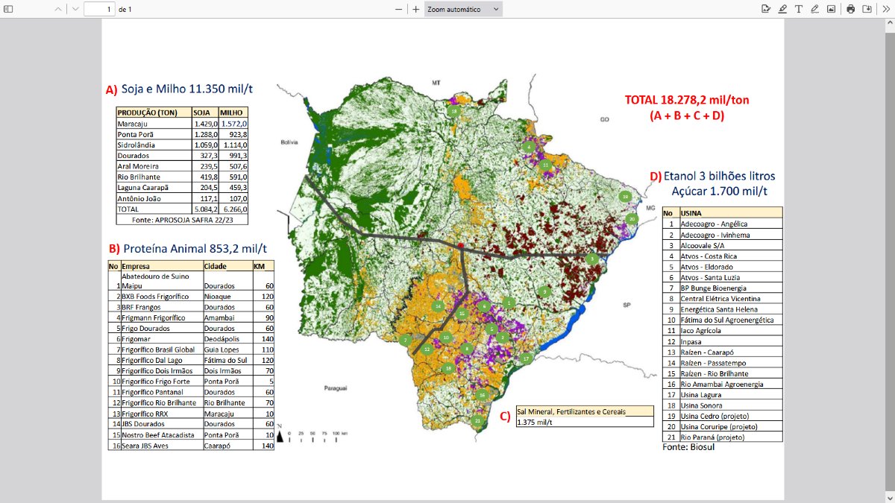
Task: Open the tools double-chevron menu
Action: tap(885, 9)
